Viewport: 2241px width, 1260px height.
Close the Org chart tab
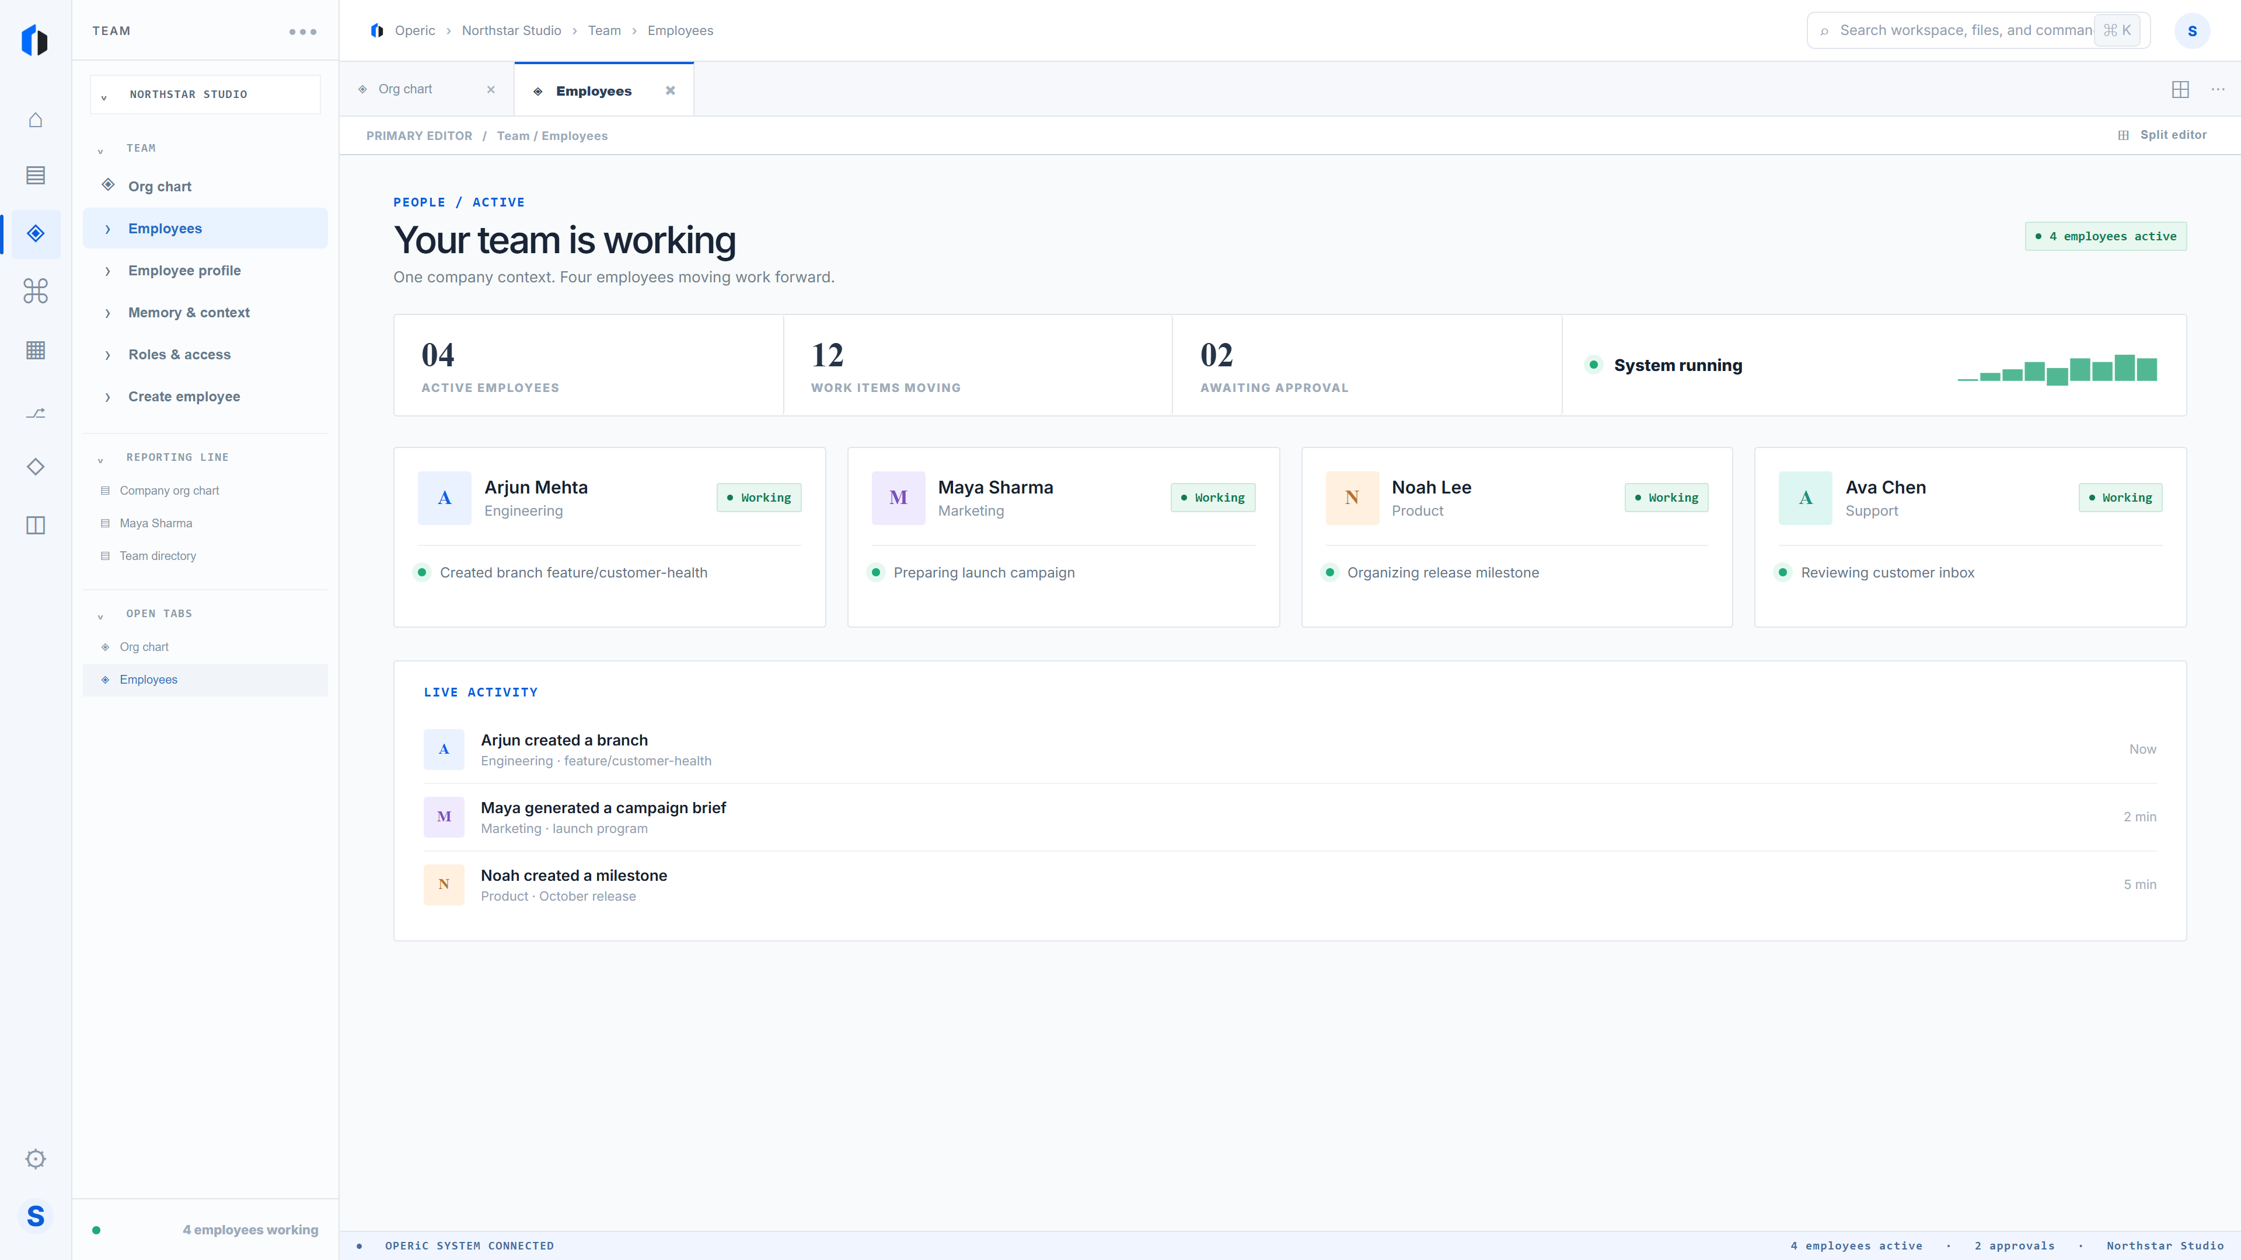pos(491,90)
